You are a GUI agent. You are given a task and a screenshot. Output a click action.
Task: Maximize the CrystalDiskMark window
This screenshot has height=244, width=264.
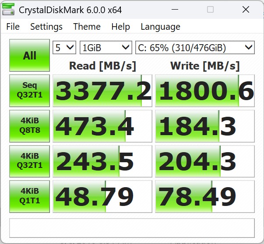click(x=210, y=10)
